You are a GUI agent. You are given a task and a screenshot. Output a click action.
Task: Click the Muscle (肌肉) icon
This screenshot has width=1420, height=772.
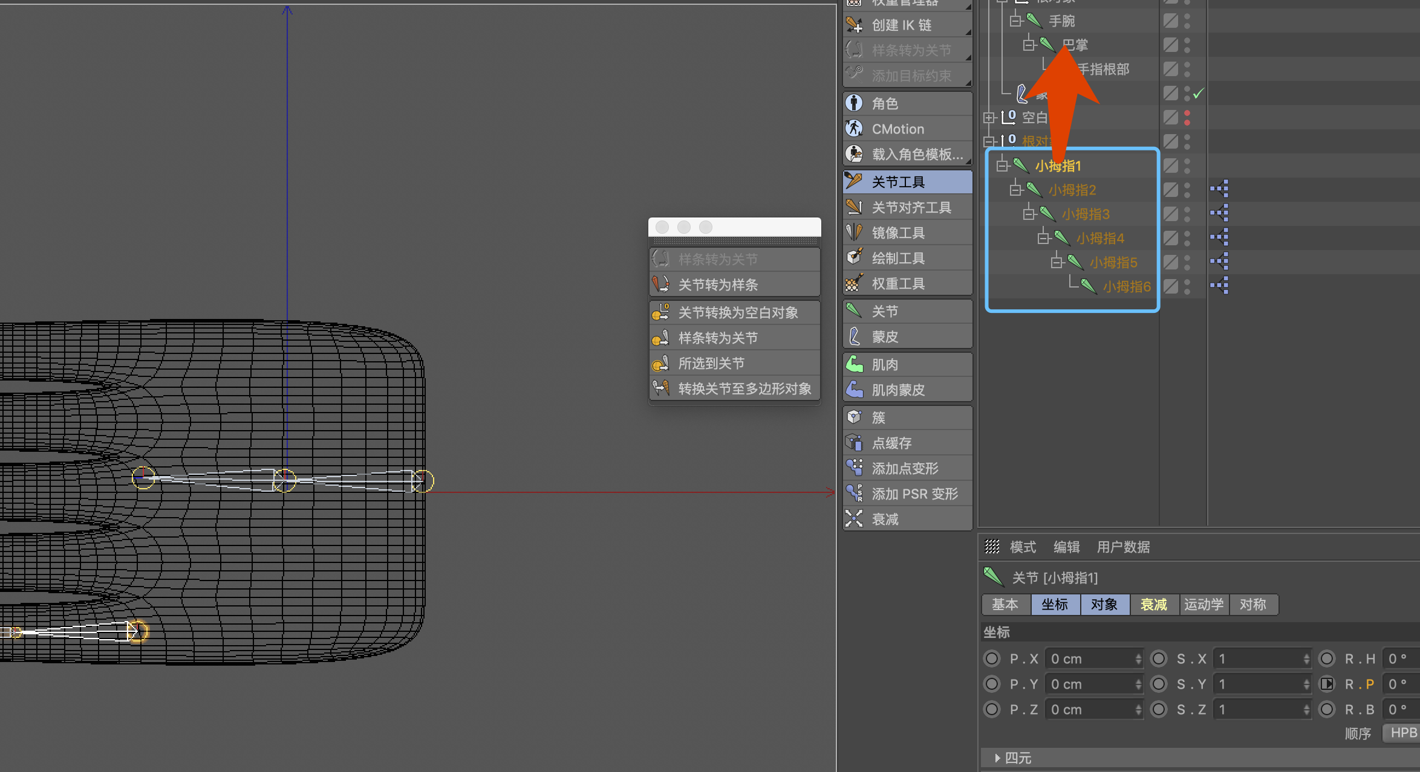pyautogui.click(x=854, y=364)
